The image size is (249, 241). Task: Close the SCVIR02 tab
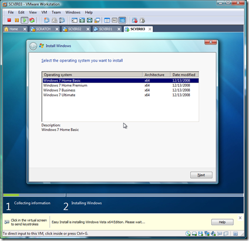(88, 29)
